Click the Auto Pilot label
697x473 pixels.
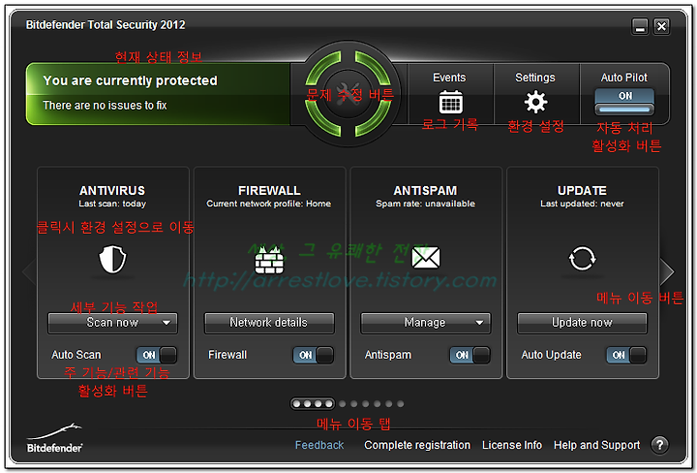point(624,78)
